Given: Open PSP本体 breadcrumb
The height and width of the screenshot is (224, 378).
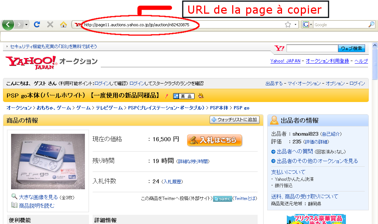Looking at the screenshot, I should (x=219, y=108).
